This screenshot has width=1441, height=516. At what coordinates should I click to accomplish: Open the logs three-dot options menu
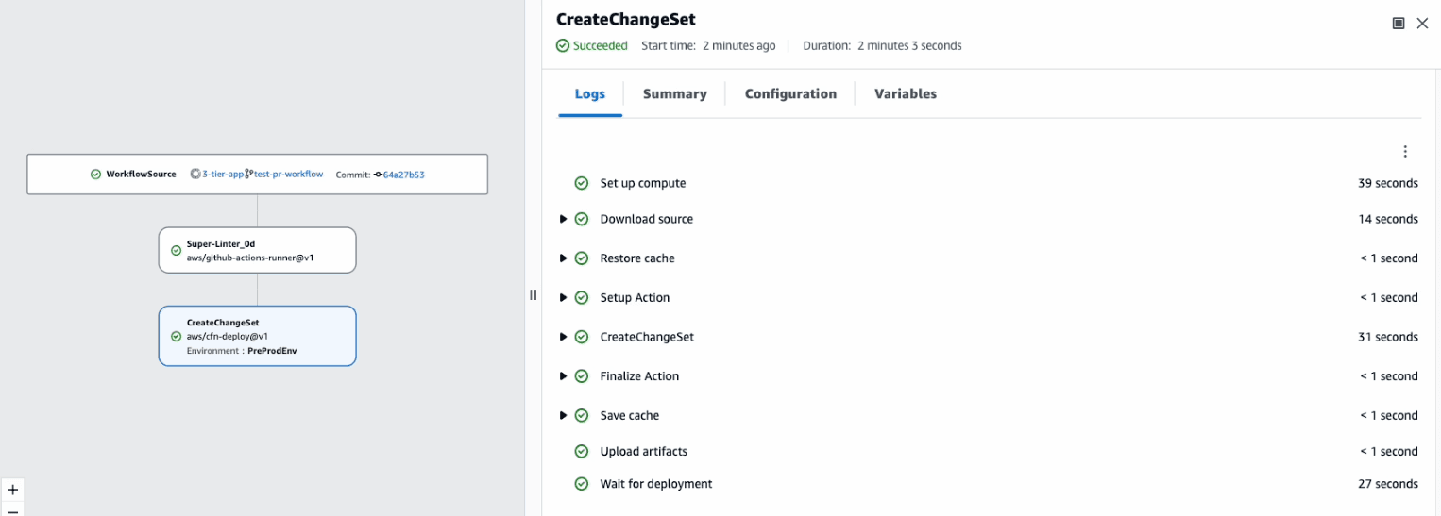click(1405, 151)
